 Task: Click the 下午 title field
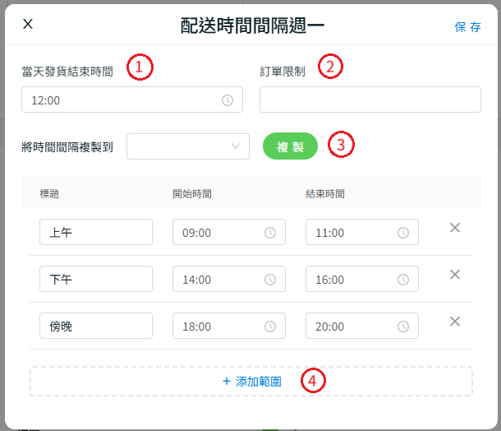(x=96, y=279)
